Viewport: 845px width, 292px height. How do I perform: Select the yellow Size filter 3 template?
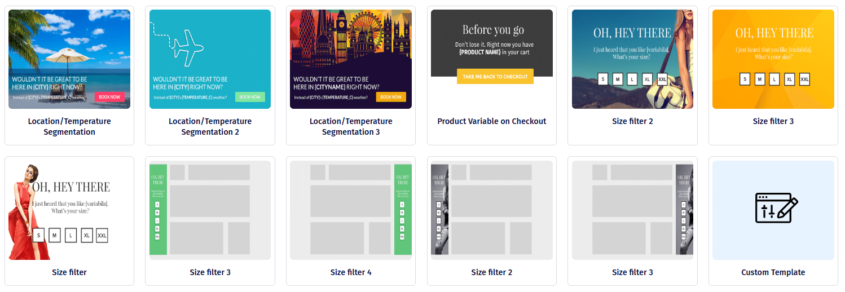(773, 59)
